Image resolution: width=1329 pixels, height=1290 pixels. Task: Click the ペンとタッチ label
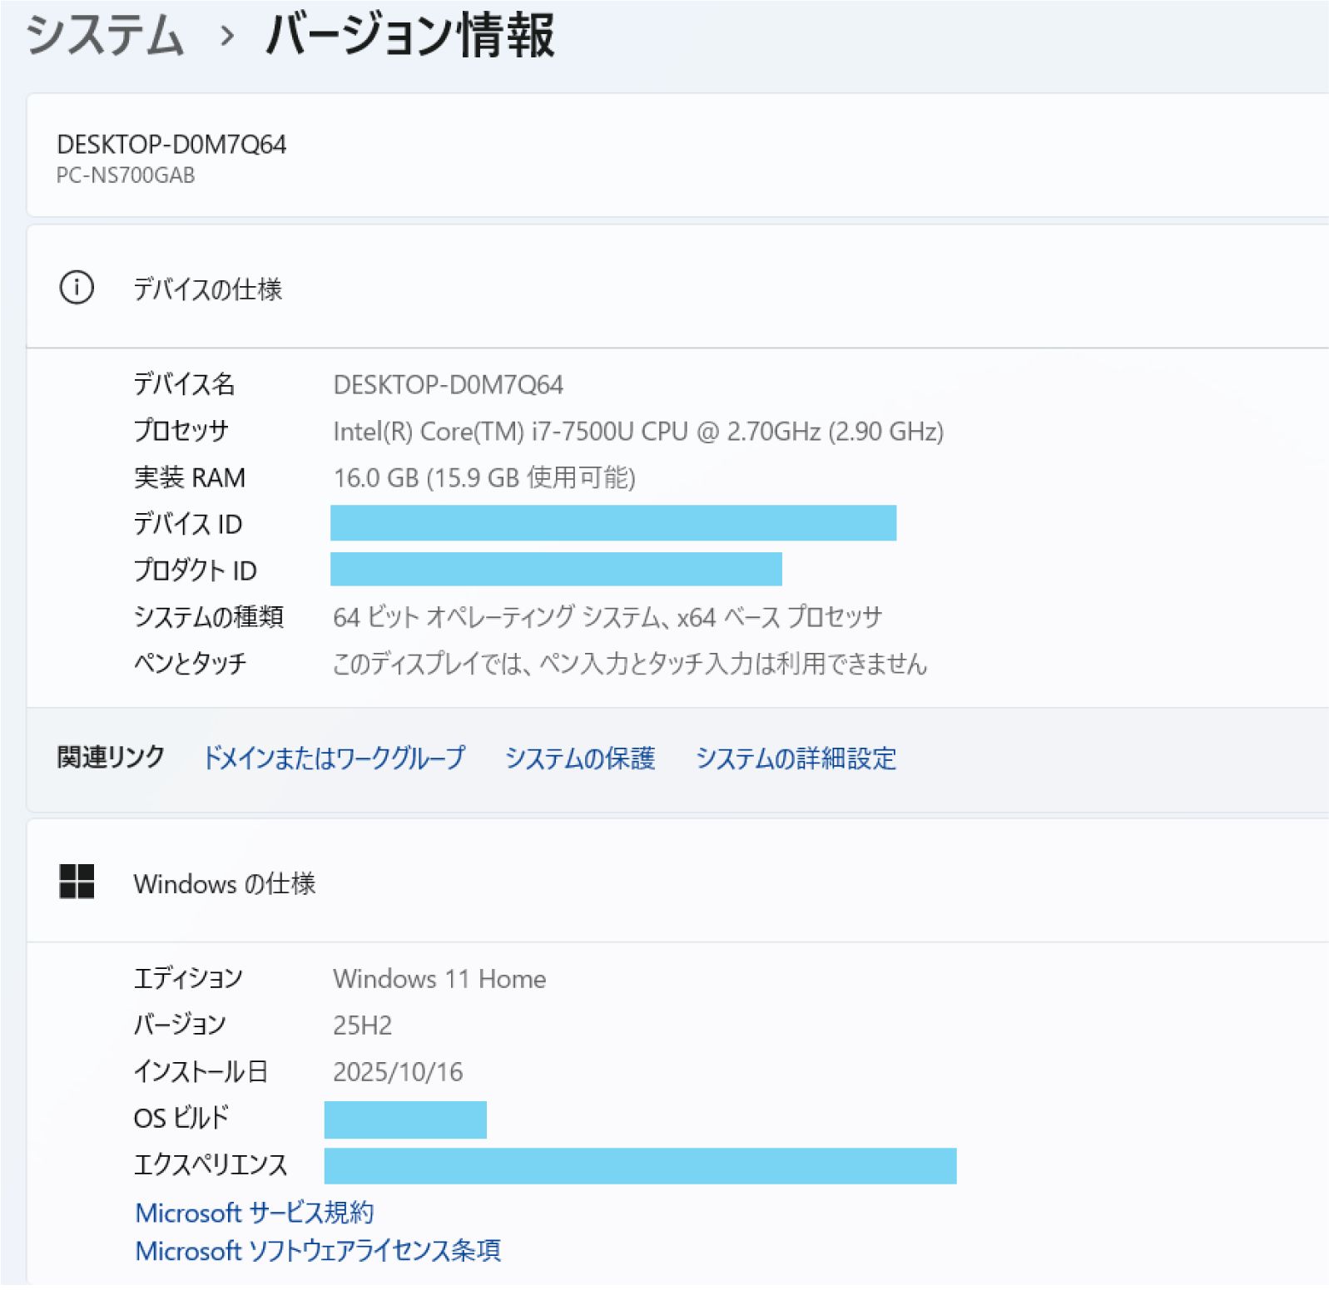(x=191, y=664)
